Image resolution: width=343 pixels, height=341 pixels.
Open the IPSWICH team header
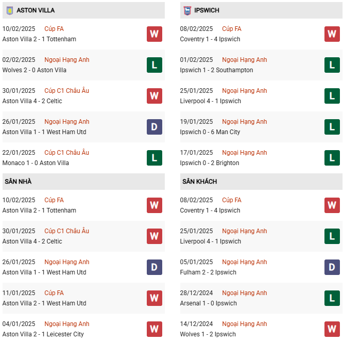pyautogui.click(x=208, y=10)
